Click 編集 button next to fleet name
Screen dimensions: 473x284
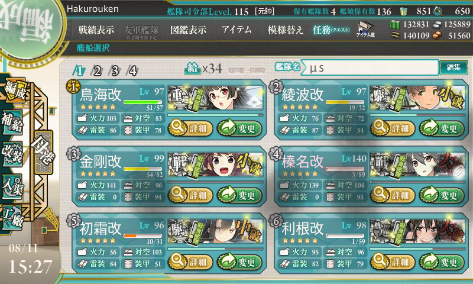tap(453, 67)
